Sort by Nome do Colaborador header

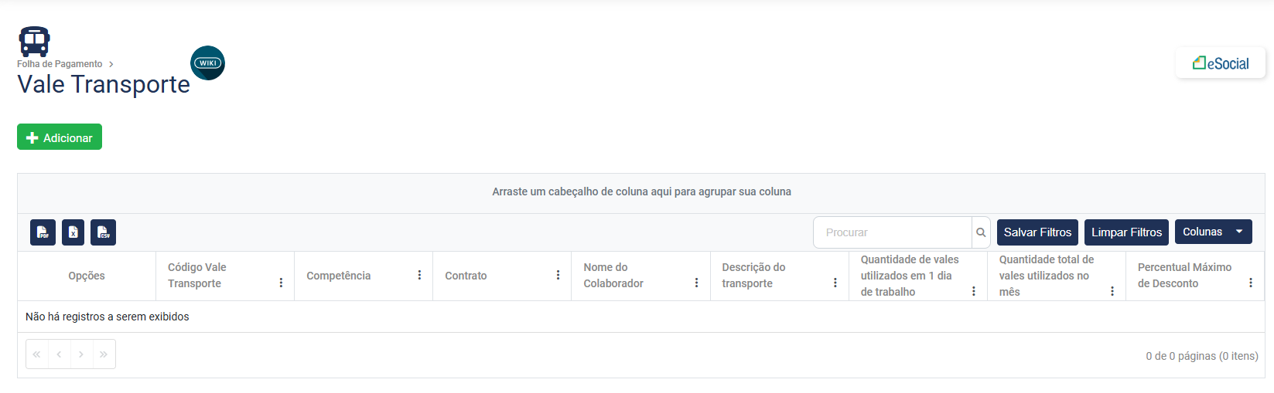(x=613, y=276)
